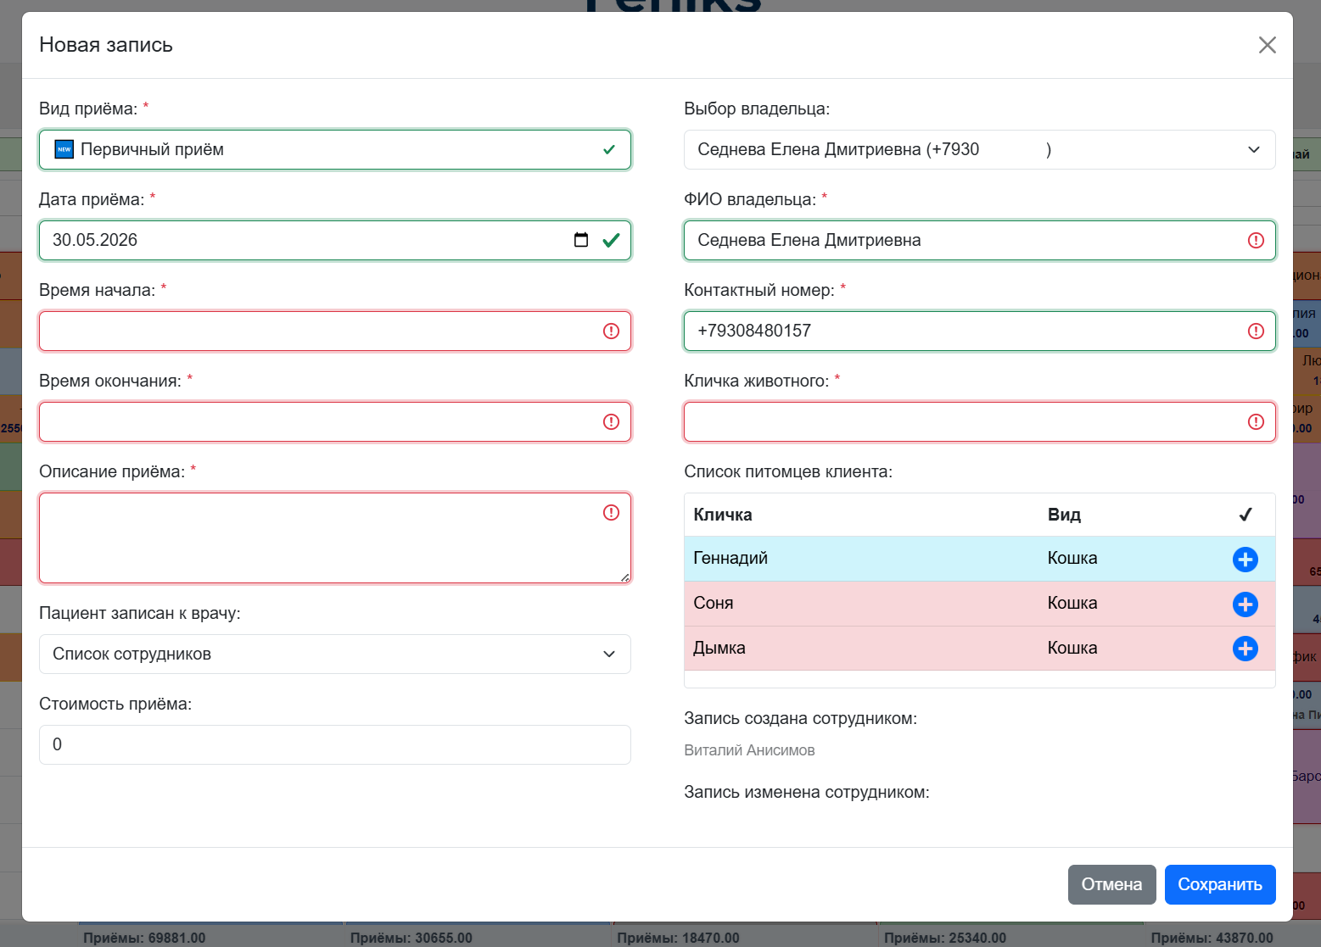Image resolution: width=1321 pixels, height=947 pixels.
Task: Click Приёмы: 25340.00 total in background
Action: 945,938
